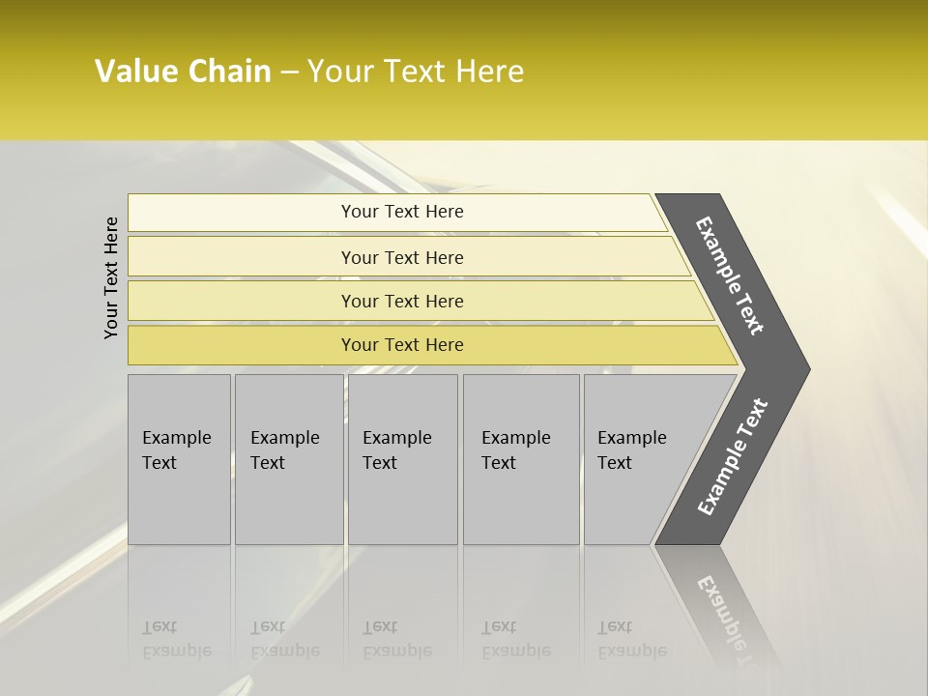Select the bottom darkest yellow text bar
This screenshot has width=928, height=696.
(x=401, y=345)
